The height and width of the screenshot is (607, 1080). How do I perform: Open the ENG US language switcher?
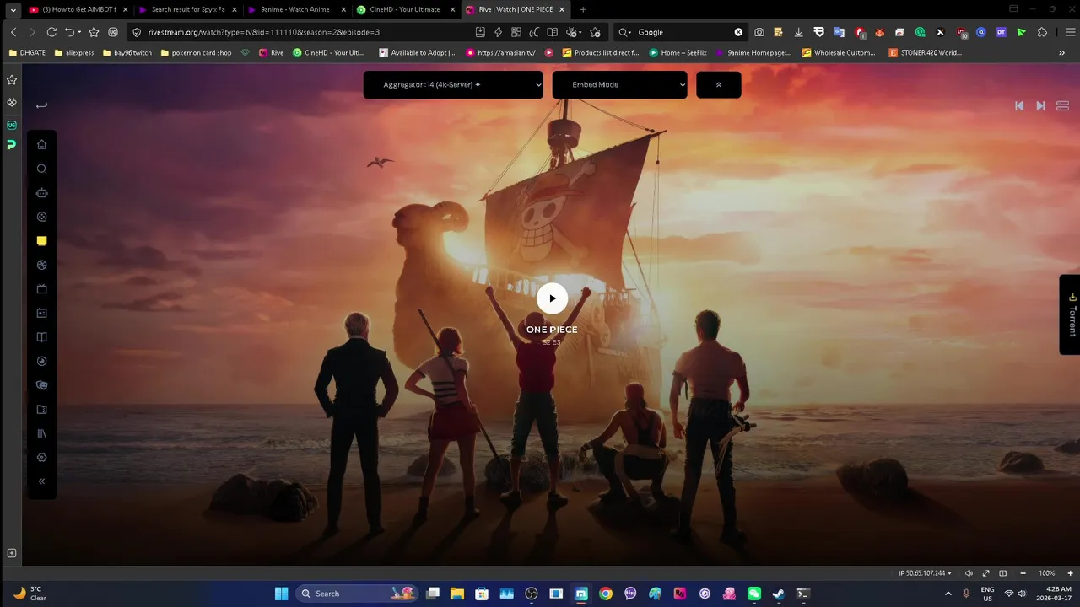pyautogui.click(x=987, y=594)
